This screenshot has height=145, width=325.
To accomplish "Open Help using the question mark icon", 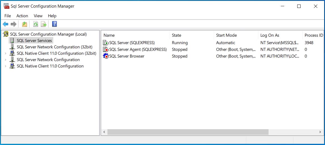I will [x=54, y=24].
